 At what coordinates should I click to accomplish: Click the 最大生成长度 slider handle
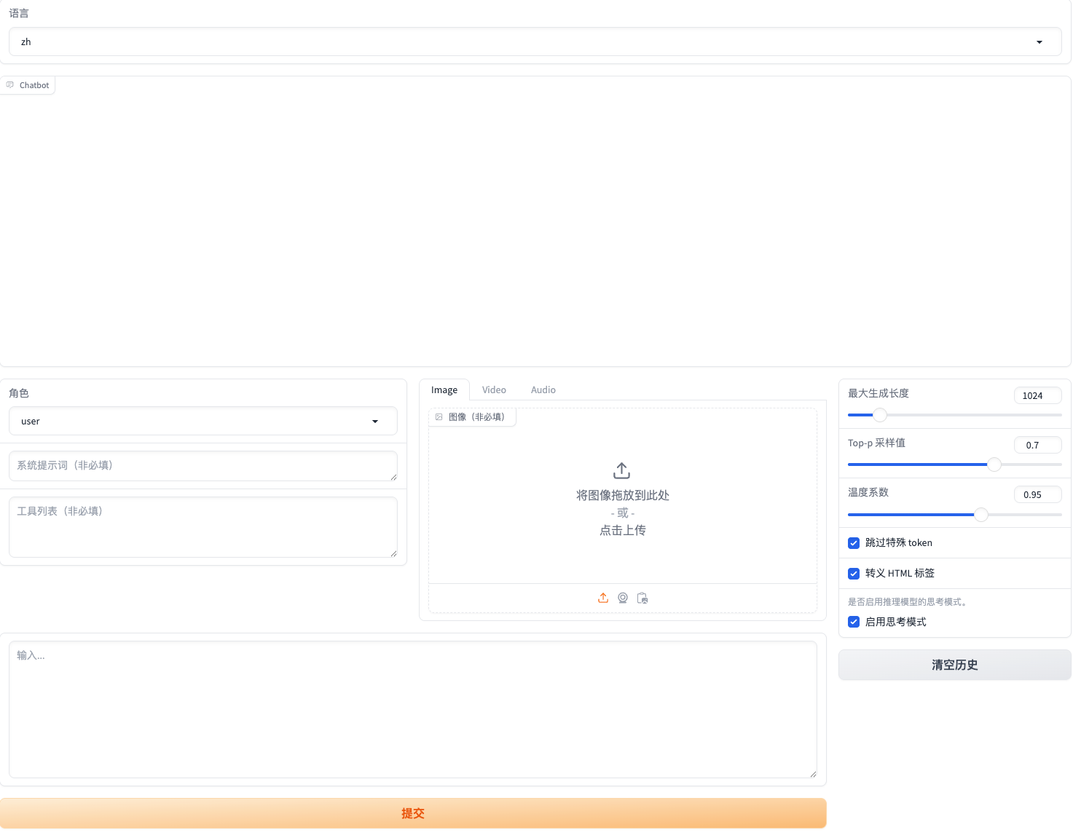(880, 415)
